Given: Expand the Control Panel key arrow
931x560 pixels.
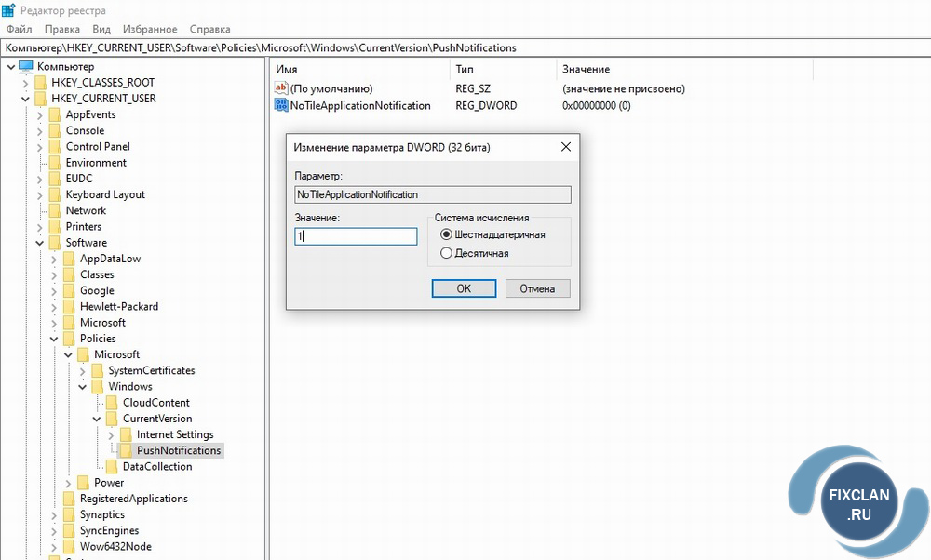Looking at the screenshot, I should pyautogui.click(x=40, y=147).
